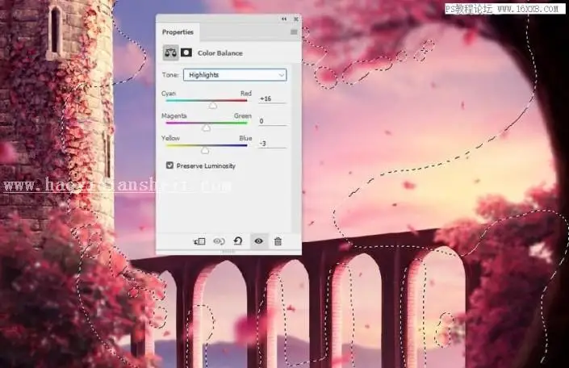Screen dimensions: 569x368
Task: Toggle the Preserve Luminosity checkbox
Action: point(169,165)
